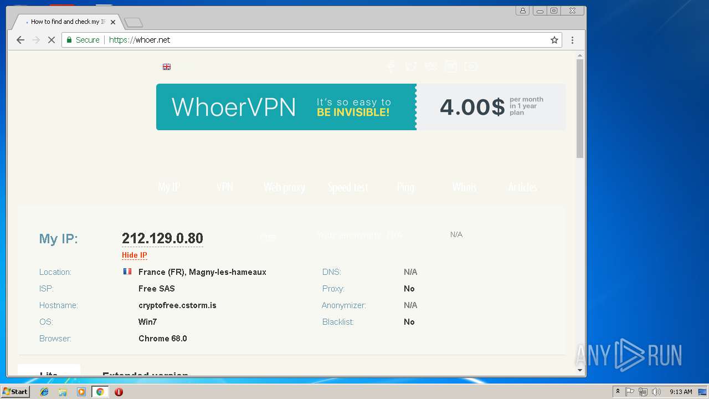
Task: Open a new tab
Action: point(133,22)
